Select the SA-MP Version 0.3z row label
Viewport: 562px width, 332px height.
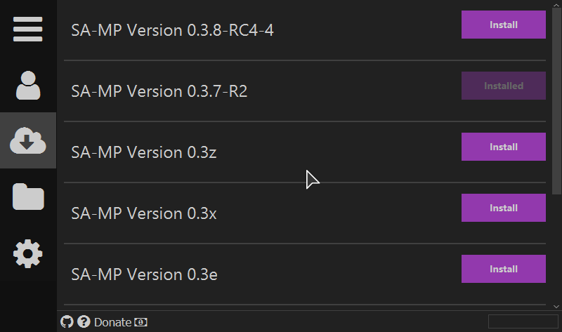(x=144, y=152)
